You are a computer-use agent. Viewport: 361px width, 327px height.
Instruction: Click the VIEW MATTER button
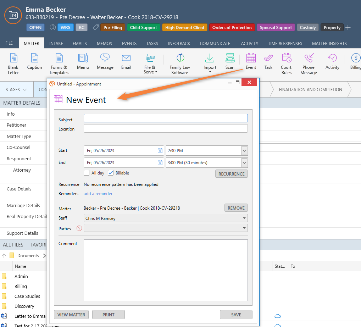tap(71, 315)
